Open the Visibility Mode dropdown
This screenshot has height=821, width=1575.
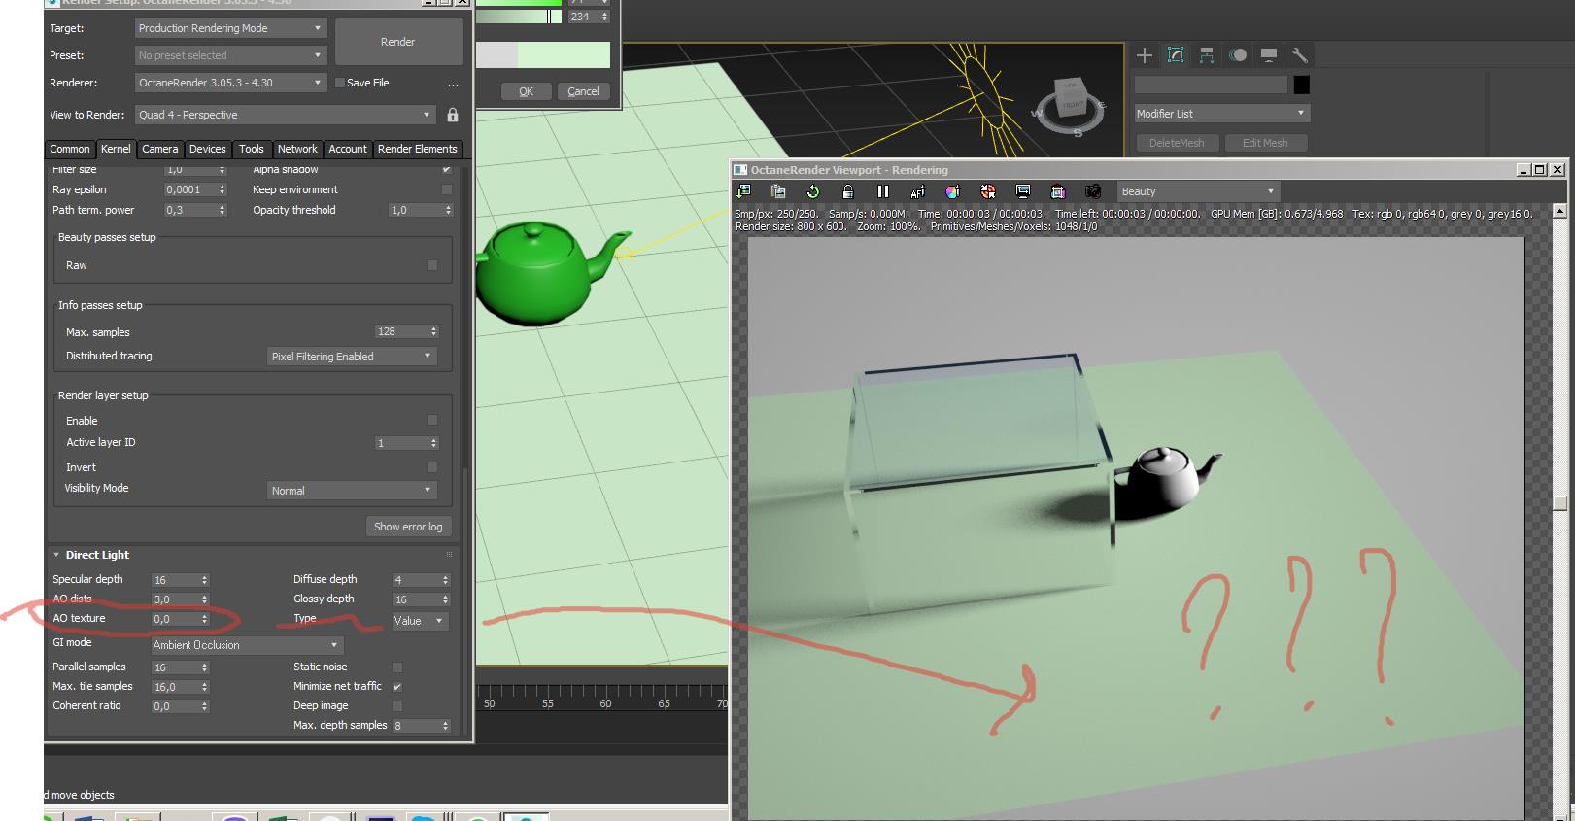[x=352, y=491]
